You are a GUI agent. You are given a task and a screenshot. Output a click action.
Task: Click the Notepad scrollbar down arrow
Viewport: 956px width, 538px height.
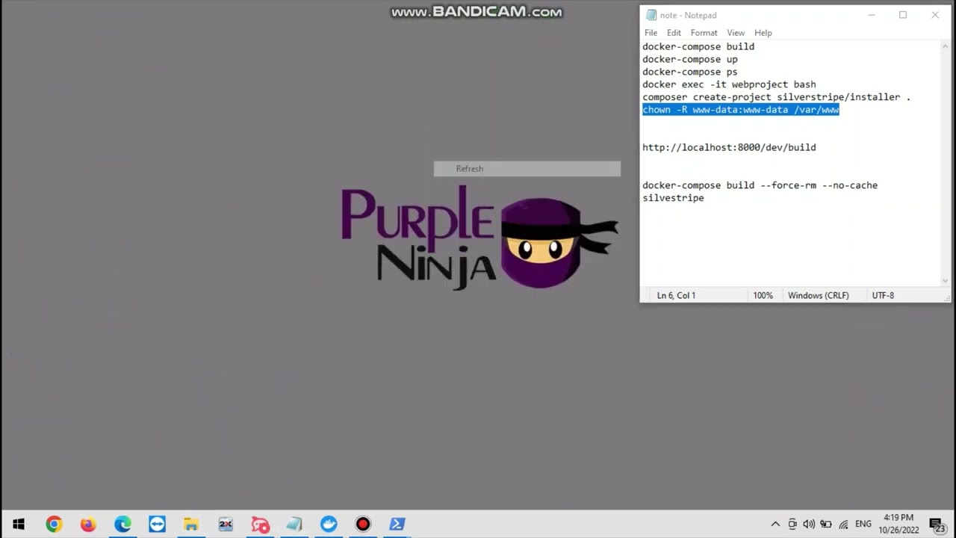tap(945, 281)
